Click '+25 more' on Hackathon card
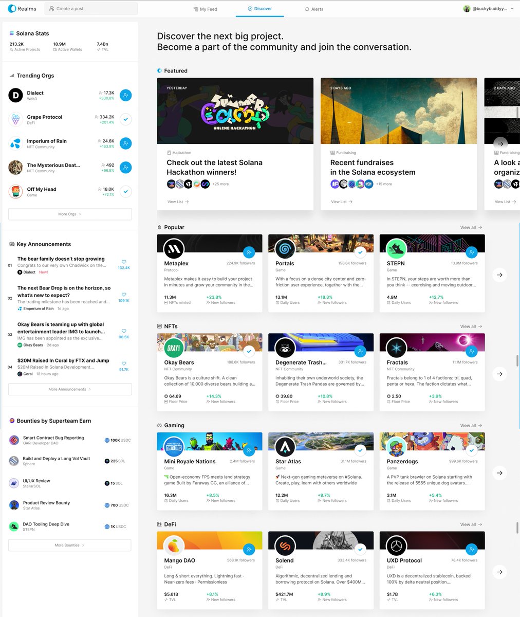 (220, 184)
